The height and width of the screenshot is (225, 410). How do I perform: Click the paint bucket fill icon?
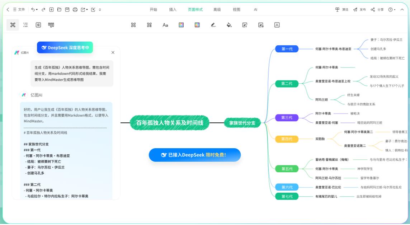(x=229, y=25)
